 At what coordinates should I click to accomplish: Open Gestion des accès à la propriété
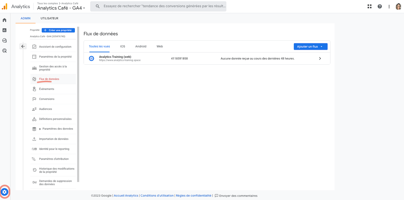point(53,68)
